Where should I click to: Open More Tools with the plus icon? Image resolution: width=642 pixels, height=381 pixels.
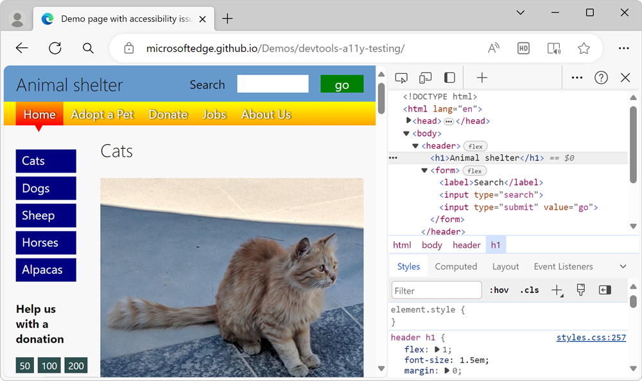coord(481,77)
